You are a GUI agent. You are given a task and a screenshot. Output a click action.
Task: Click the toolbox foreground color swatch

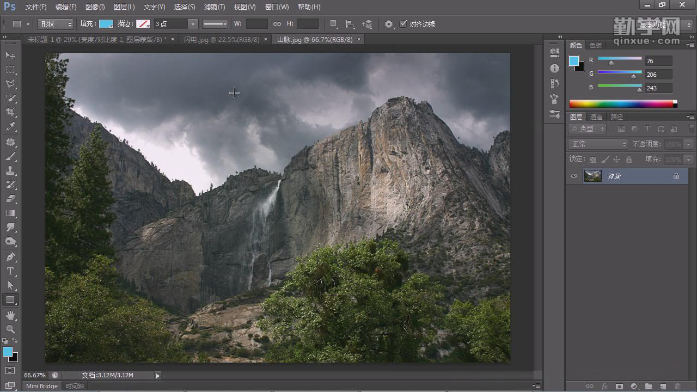coord(8,352)
